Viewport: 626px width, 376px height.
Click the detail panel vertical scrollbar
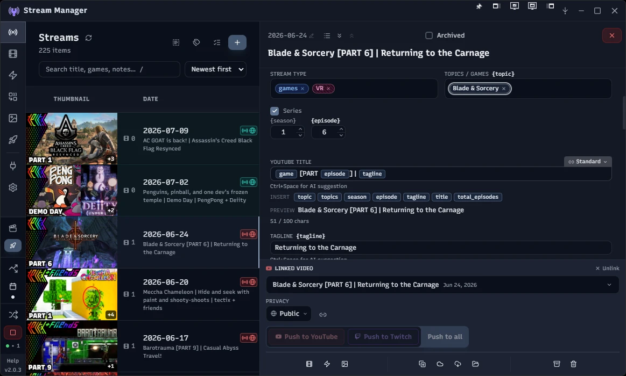pos(624,113)
